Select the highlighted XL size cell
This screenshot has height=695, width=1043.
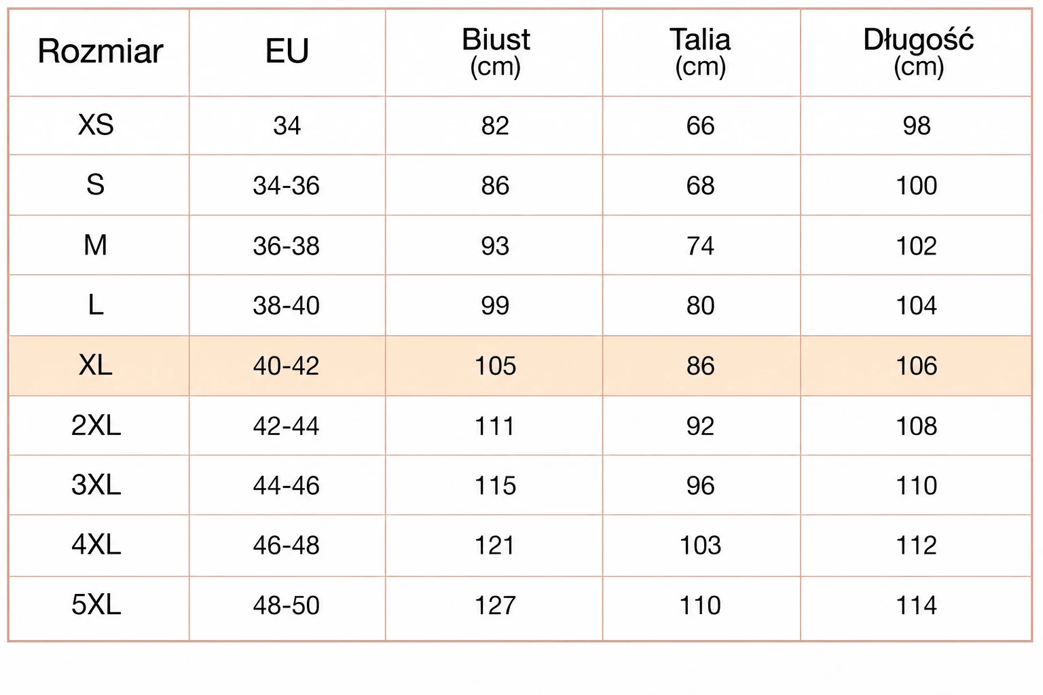(99, 366)
